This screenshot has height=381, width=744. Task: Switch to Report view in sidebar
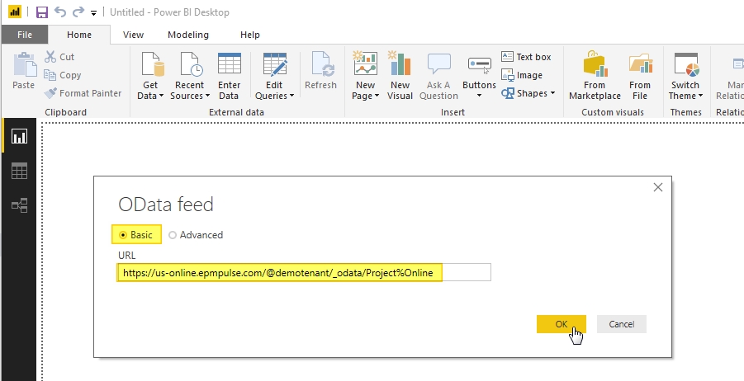pos(19,136)
